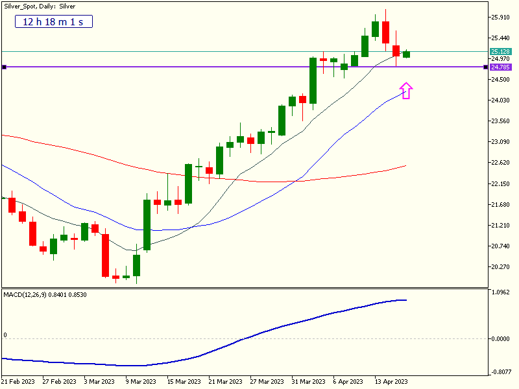Click the 13 Apr 2023 date label
Screen dimensions: 519x389
pyautogui.click(x=391, y=381)
